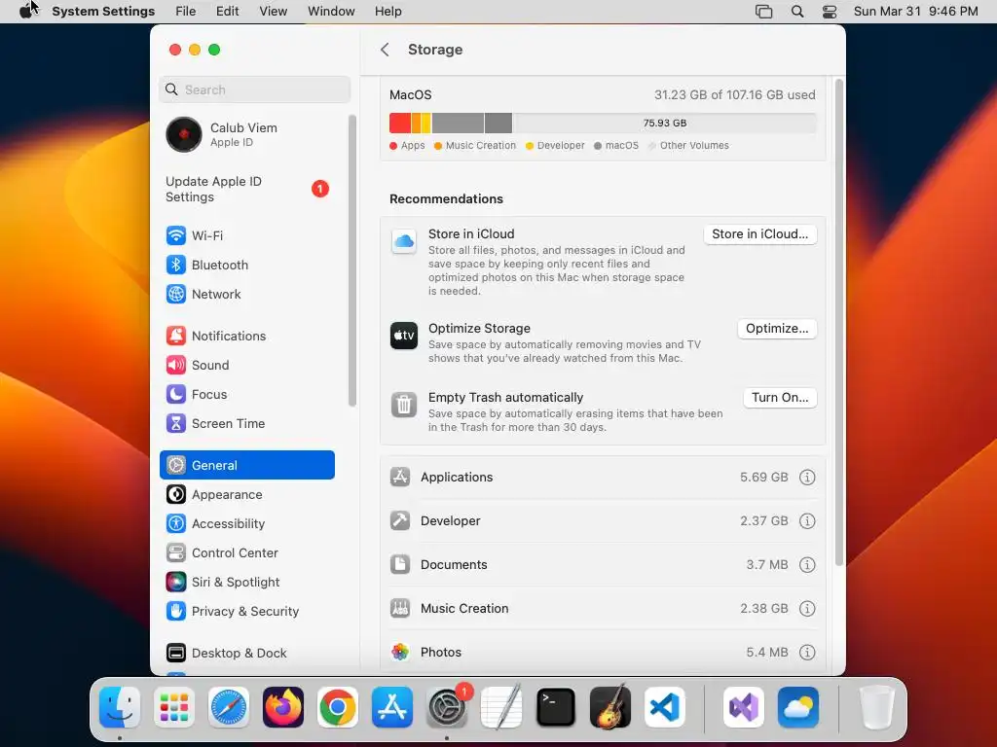Open Stage Manager menu bar icon
This screenshot has height=747, width=997.
pos(763,12)
